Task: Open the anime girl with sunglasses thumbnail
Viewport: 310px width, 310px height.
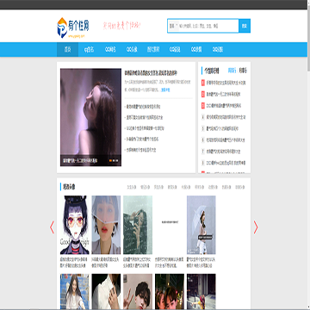Action: pyautogui.click(x=75, y=225)
